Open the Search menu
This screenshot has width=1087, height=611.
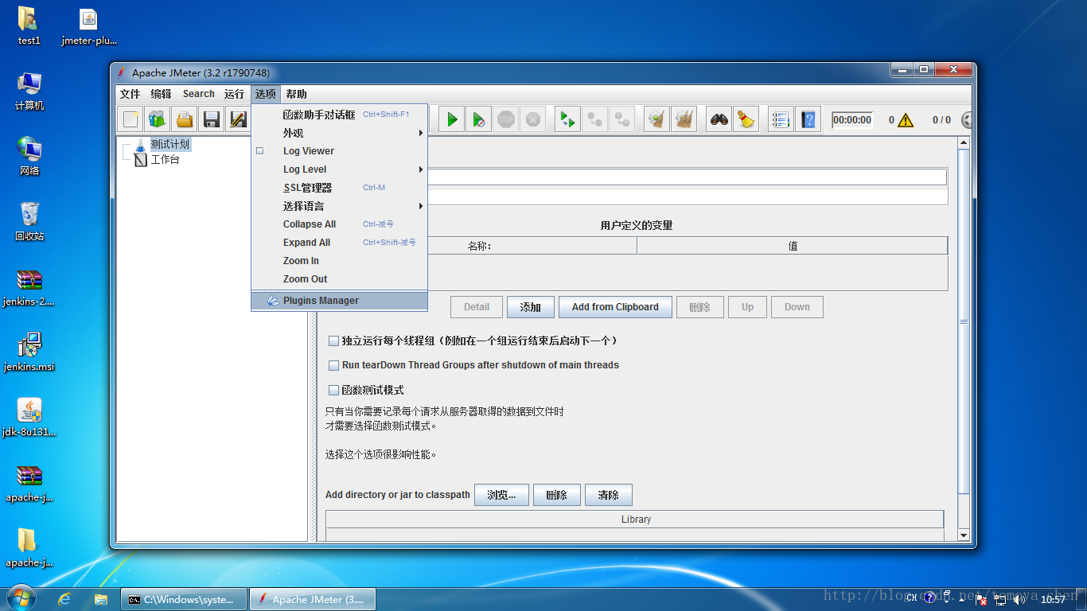(198, 94)
